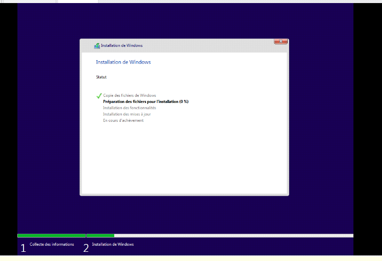Click the green checkmark beside Copie des fichiers
Screen dimensions: 382x261
[99, 95]
